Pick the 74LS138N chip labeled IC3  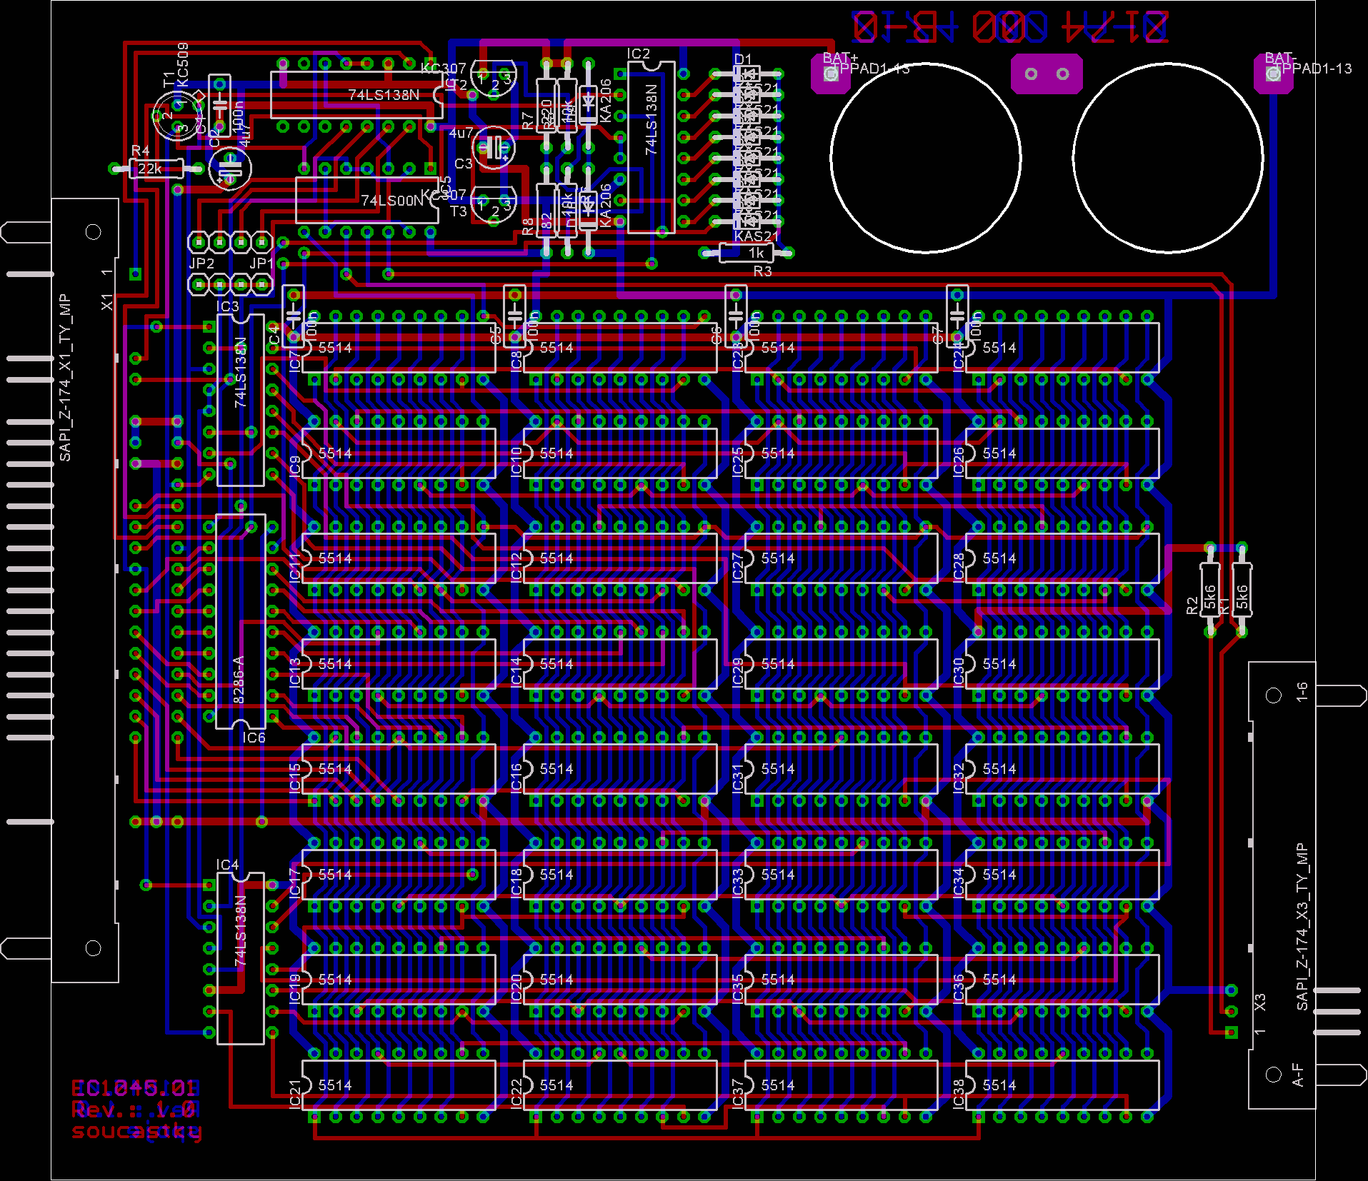(x=241, y=401)
